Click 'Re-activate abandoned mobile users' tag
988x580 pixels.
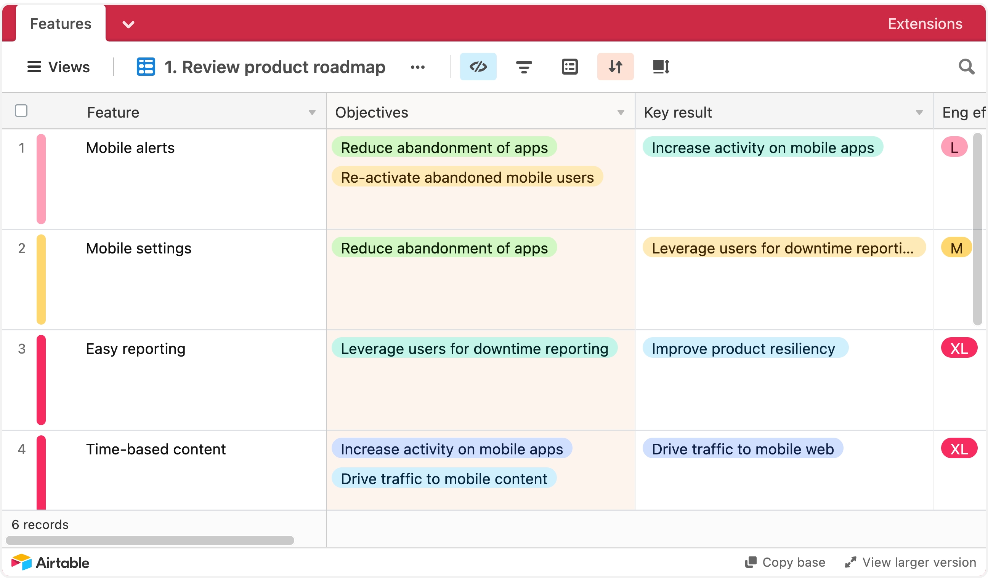point(467,177)
